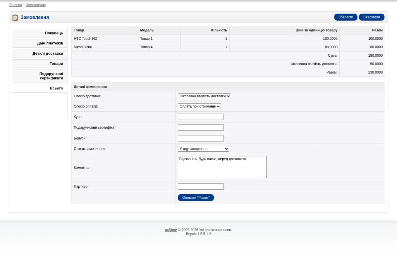The width and height of the screenshot is (397, 254).
Task: Click inside the Коментар text area
Action: click(222, 167)
